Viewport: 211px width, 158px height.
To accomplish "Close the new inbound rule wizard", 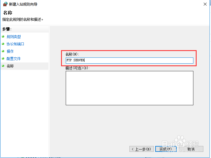I will pos(205,4).
